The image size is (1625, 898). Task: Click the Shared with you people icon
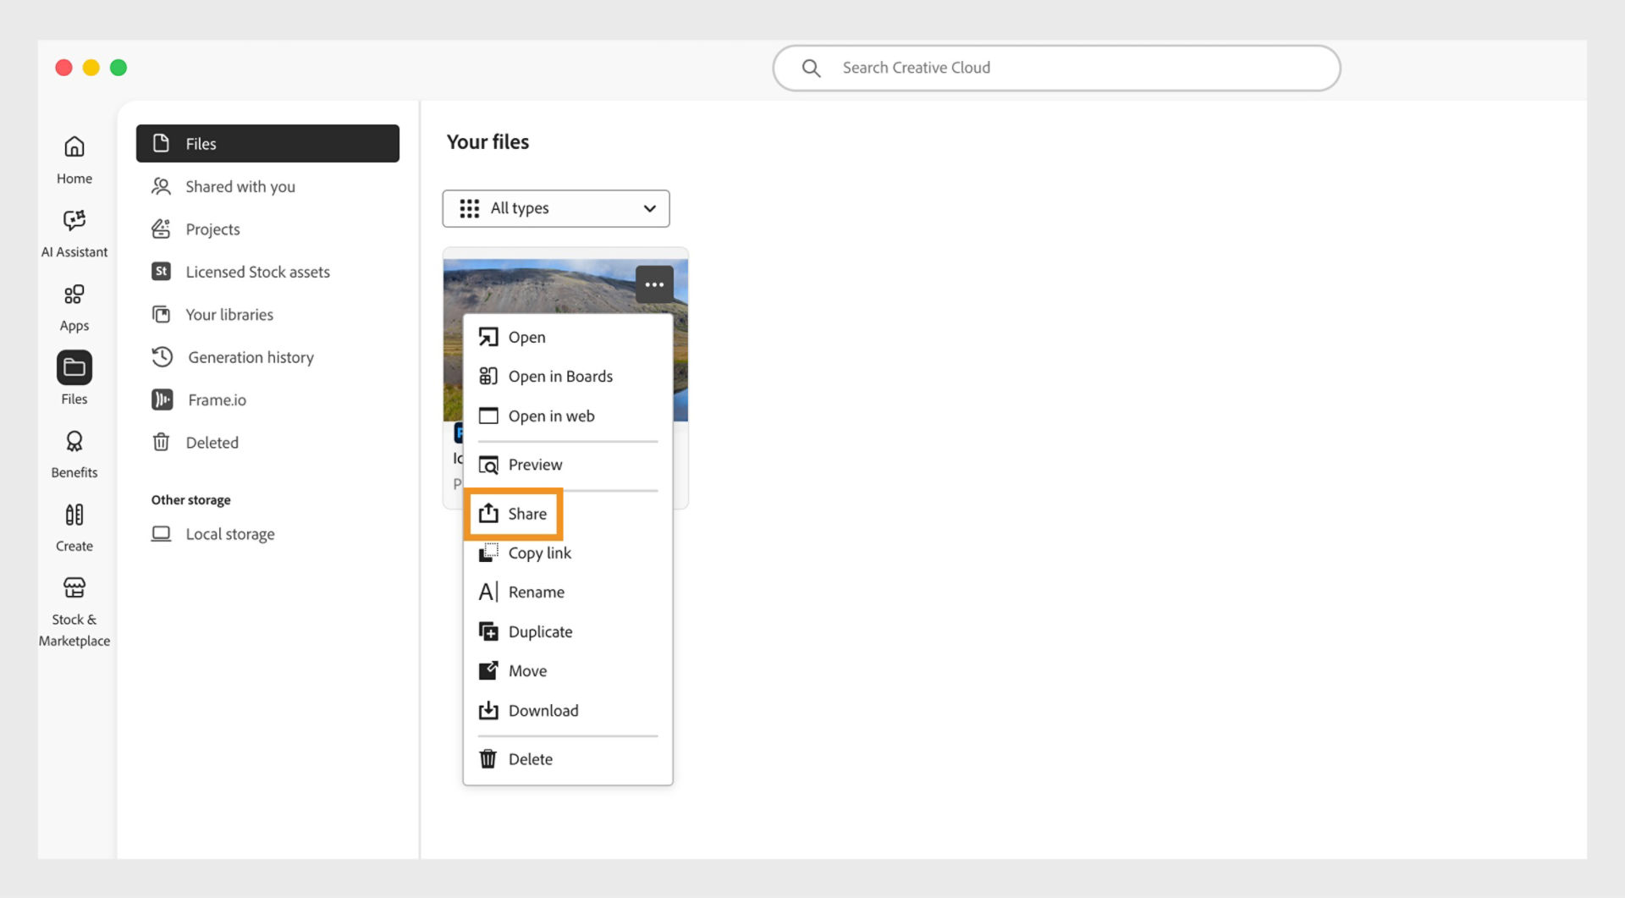coord(161,186)
